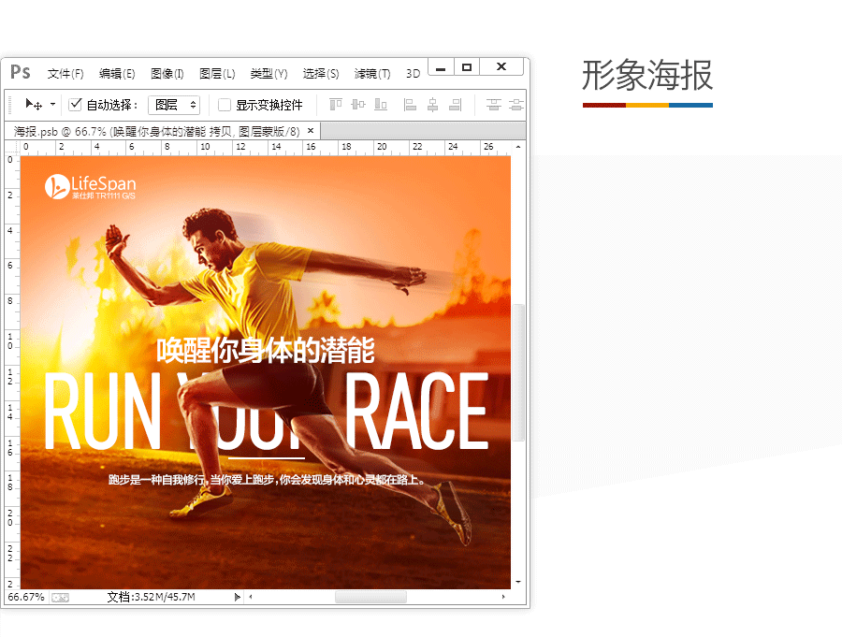Click the word RACE on the poster

[416, 411]
